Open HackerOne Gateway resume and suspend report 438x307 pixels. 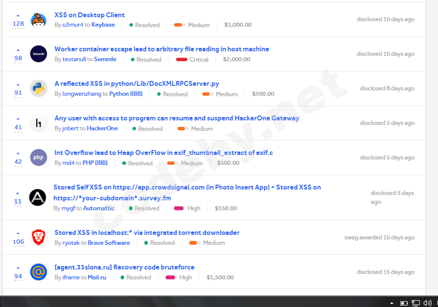(177, 118)
